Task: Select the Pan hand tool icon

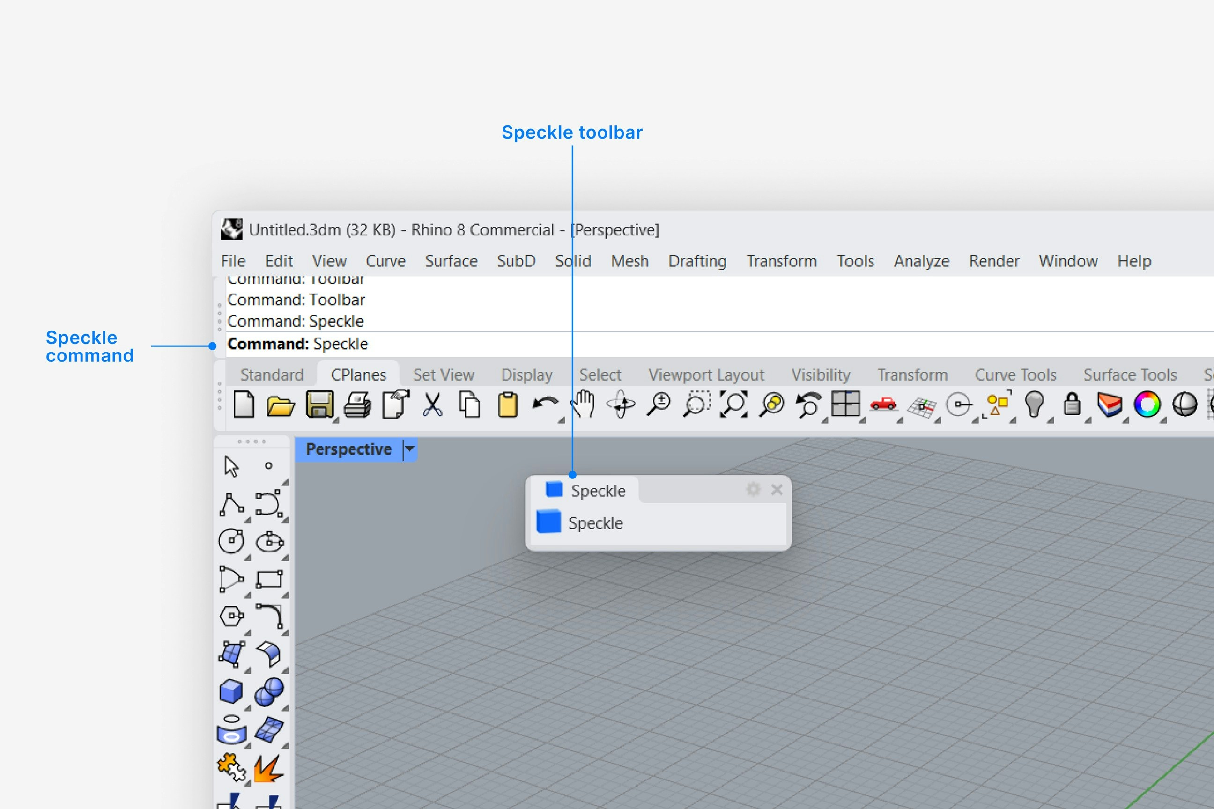Action: [x=583, y=404]
